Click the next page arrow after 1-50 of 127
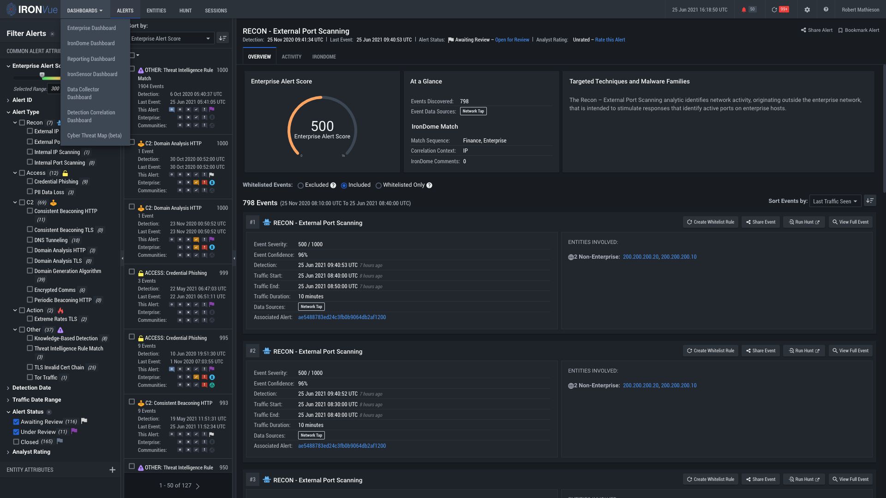Image resolution: width=886 pixels, height=498 pixels. pyautogui.click(x=198, y=486)
